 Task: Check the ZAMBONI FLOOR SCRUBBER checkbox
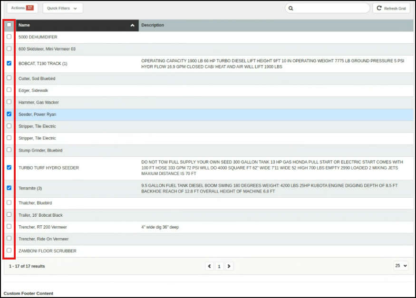(9, 250)
